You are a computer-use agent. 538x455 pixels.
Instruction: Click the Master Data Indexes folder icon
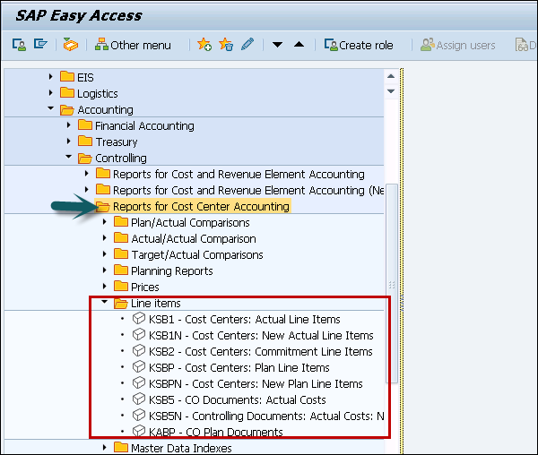pos(121,447)
